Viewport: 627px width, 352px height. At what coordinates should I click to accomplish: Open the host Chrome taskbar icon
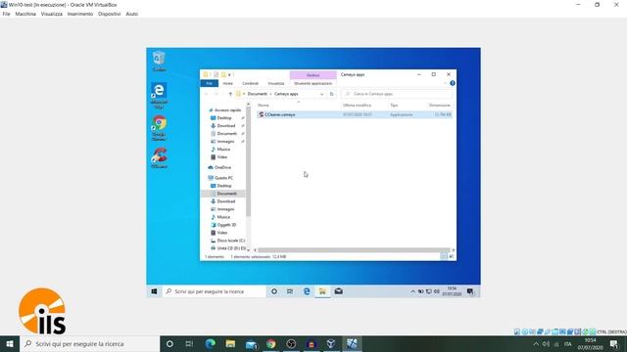[x=271, y=344]
